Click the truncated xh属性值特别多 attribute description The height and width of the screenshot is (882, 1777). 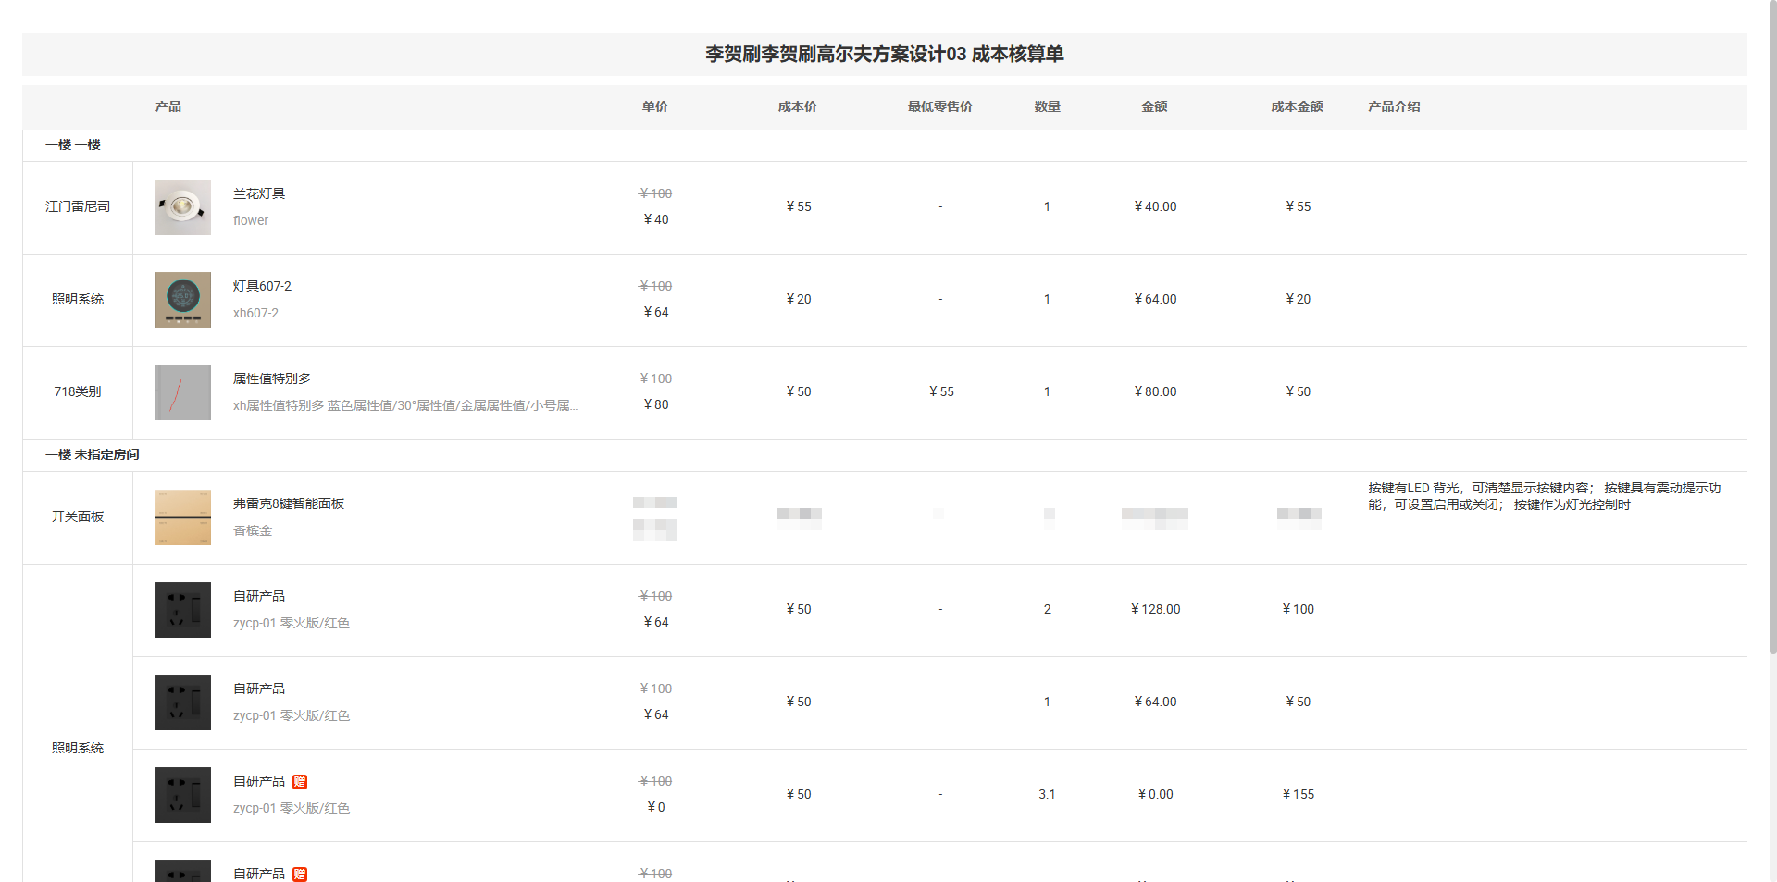coord(405,405)
